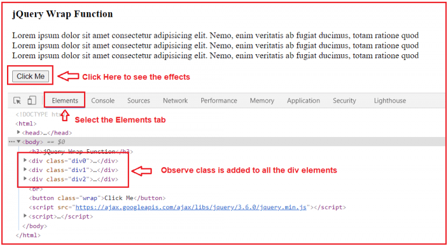This screenshot has width=448, height=246.
Task: Activate the inspect element picker icon
Action: point(17,100)
